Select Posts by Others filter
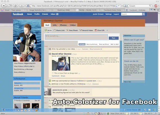Viewport: 160px width, 115px height. click(x=104, y=44)
